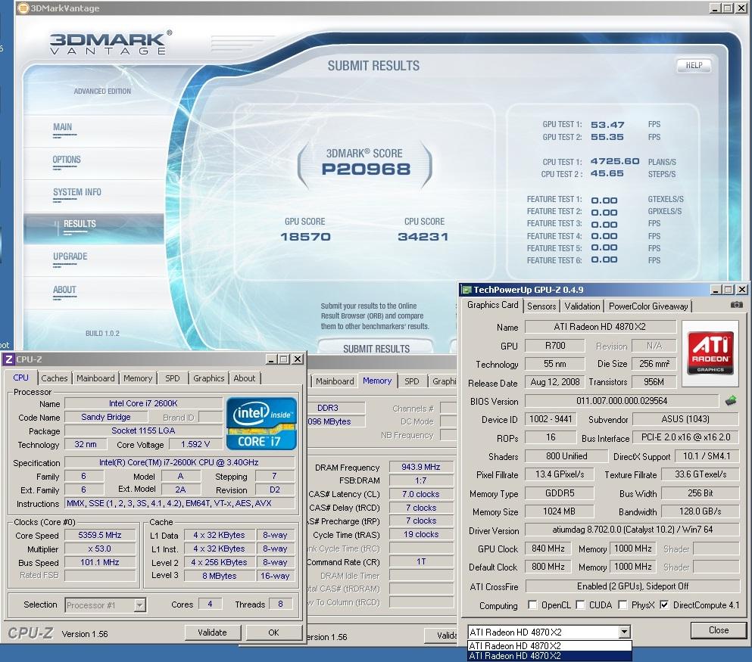Click the SUBMIT RESULTS button
Viewport: 752px width, 662px height.
pos(376,347)
